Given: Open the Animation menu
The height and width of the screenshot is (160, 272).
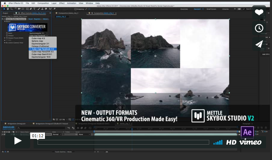Looking at the screenshot, I should [72, 3].
